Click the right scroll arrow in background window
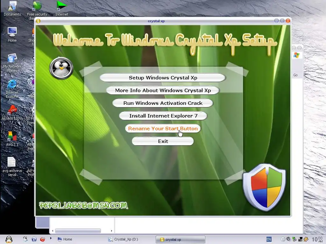Viewport: 326px width, 244px height. pyautogui.click(x=111, y=231)
